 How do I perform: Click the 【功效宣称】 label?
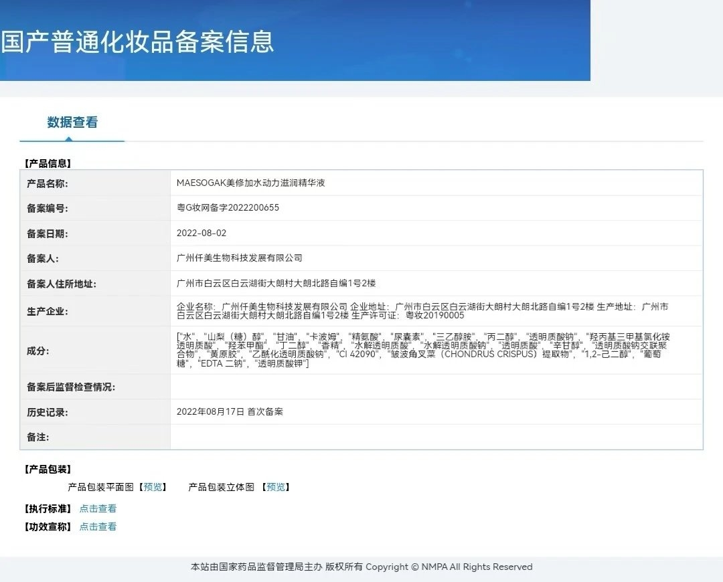pyautogui.click(x=48, y=526)
